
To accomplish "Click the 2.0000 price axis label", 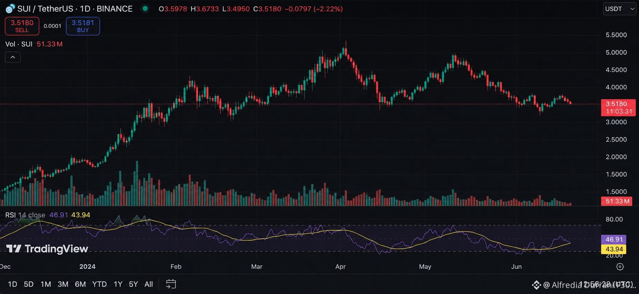I will coord(616,157).
